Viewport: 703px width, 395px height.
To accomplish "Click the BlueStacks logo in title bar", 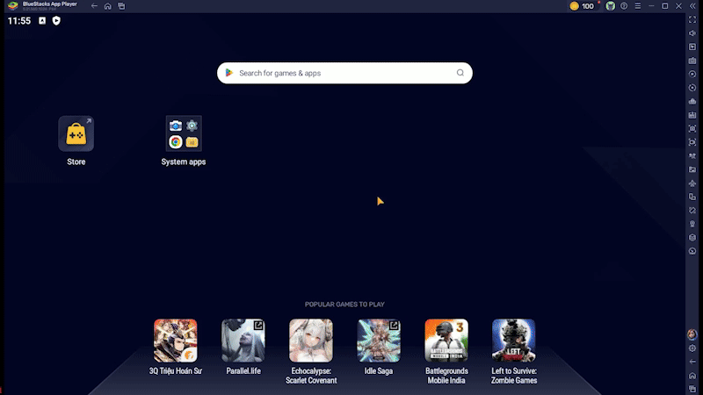I will coord(13,6).
